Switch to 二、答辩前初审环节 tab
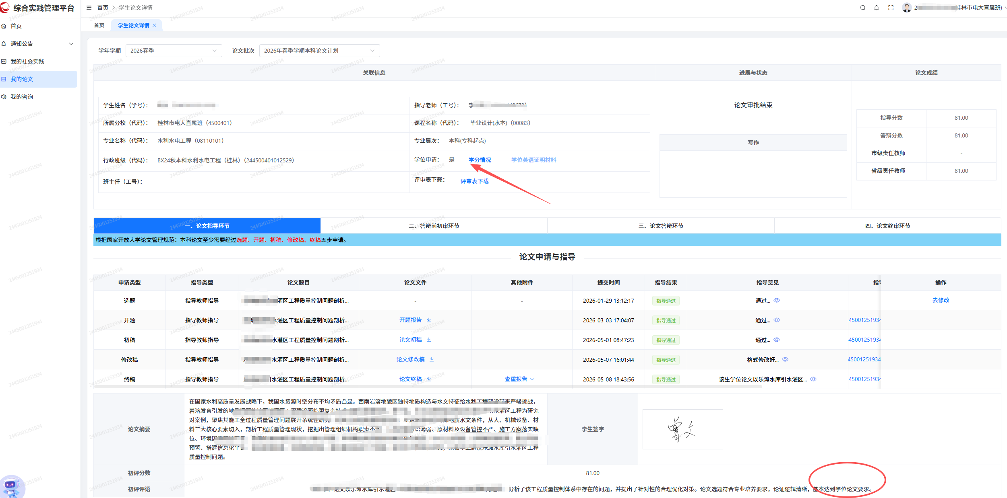 [x=434, y=226]
